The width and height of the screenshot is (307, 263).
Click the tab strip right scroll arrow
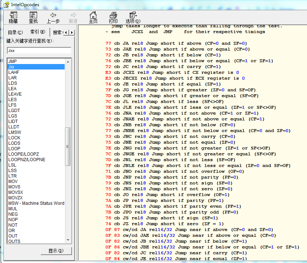click(72, 32)
